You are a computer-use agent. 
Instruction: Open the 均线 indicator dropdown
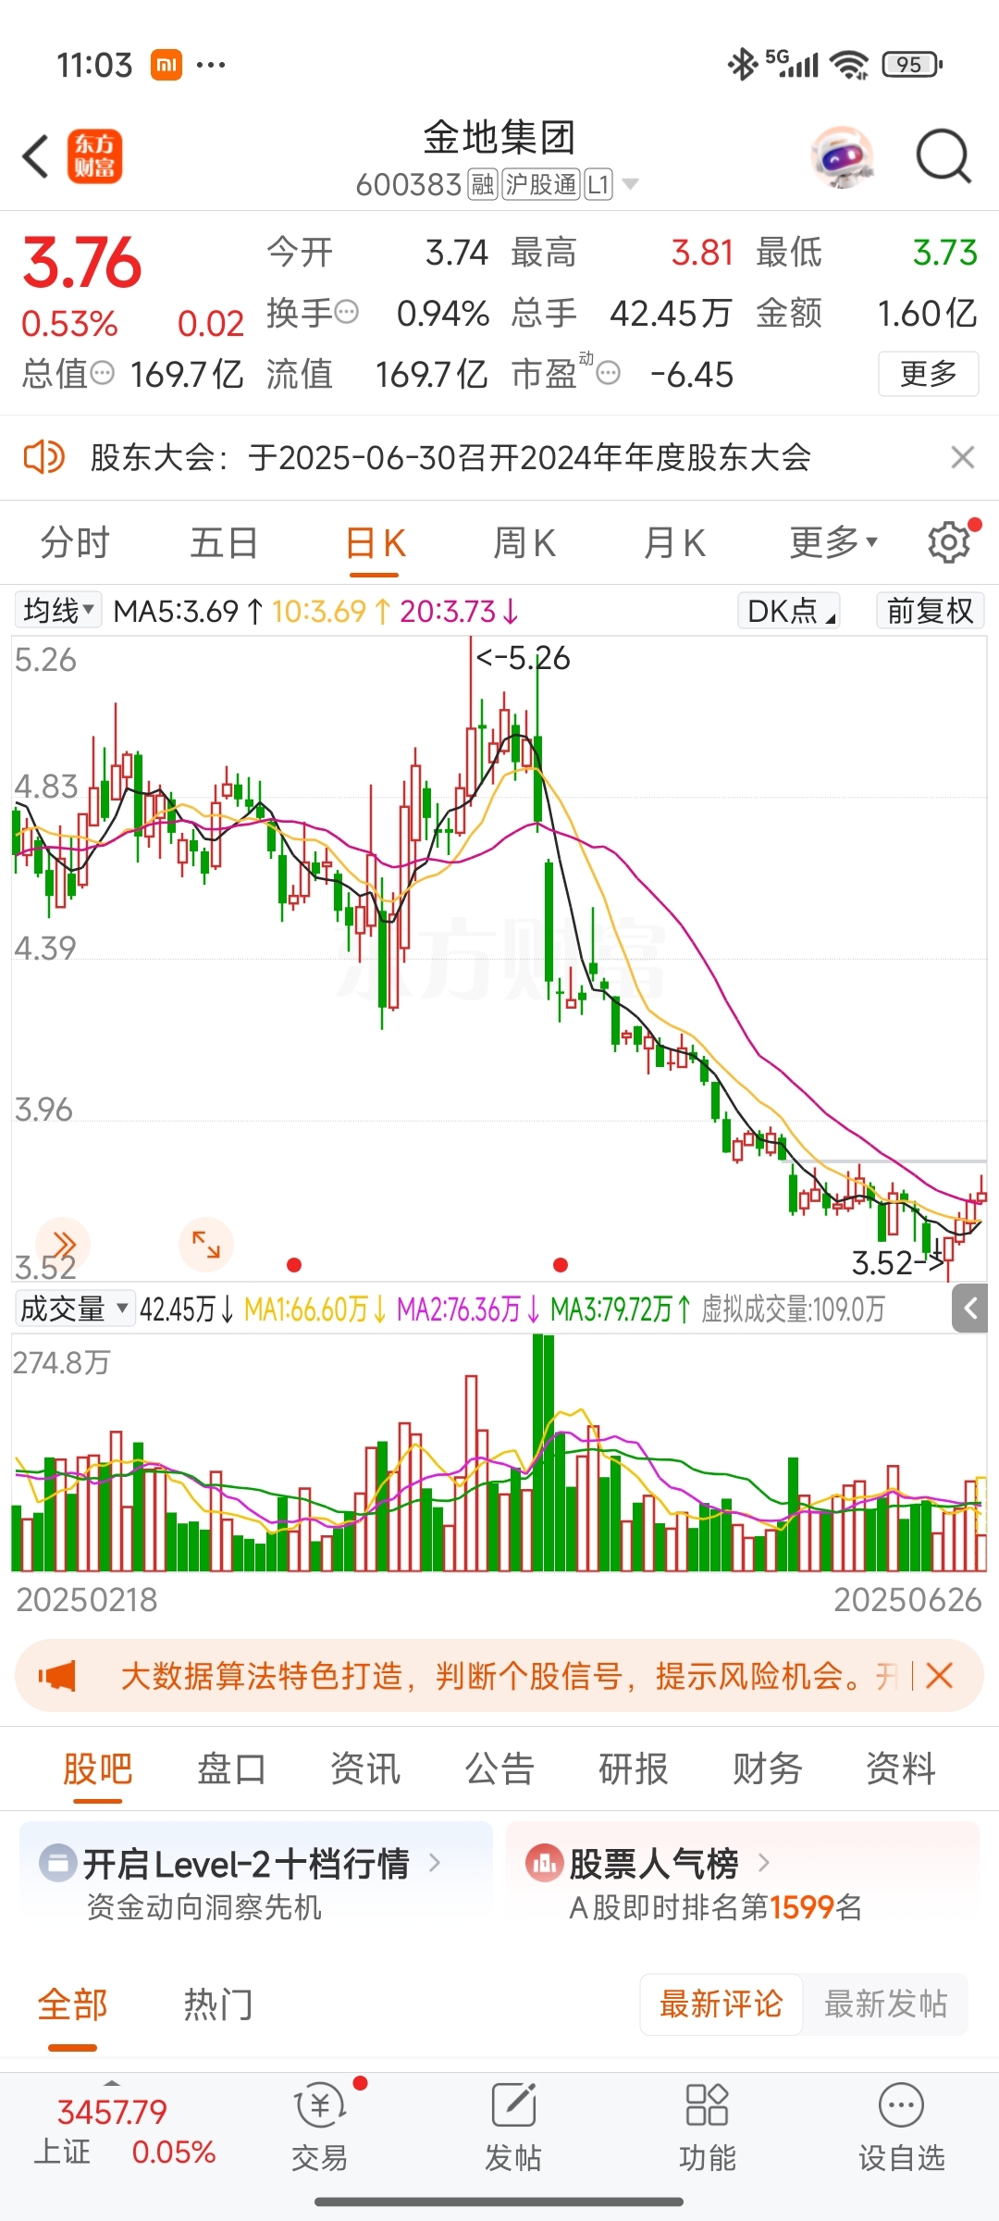[58, 611]
